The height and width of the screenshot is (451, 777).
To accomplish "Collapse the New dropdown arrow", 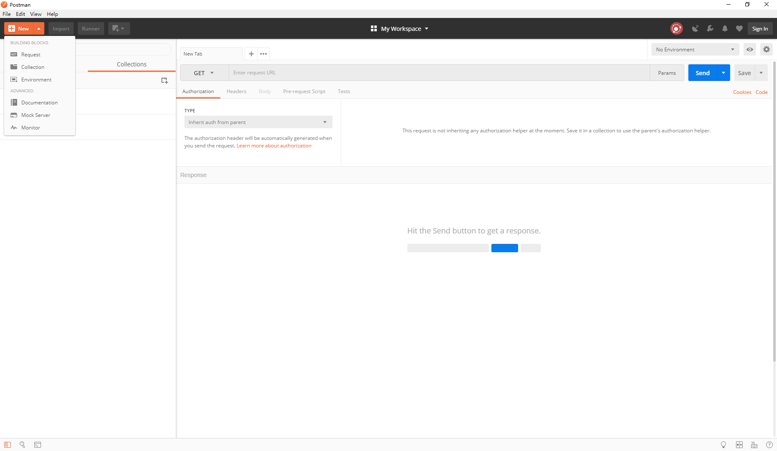I will (x=38, y=28).
